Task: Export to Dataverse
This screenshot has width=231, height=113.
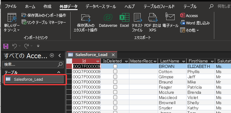Action: (x=108, y=20)
